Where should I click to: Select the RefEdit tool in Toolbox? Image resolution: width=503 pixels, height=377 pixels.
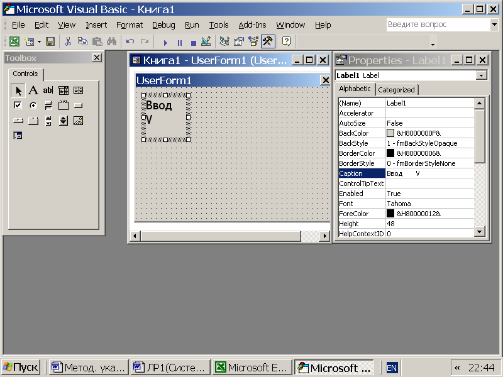pos(18,136)
